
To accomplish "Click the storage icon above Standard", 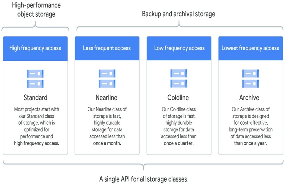I will [35, 79].
